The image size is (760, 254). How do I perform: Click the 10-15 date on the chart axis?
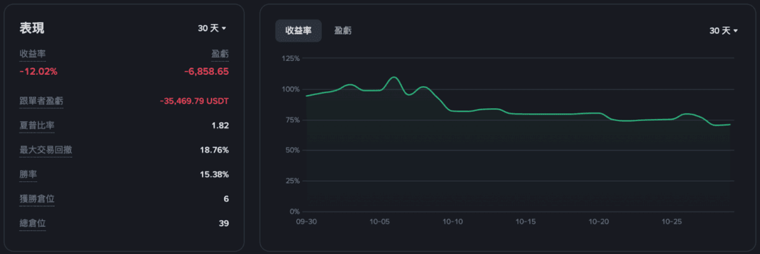pos(526,222)
